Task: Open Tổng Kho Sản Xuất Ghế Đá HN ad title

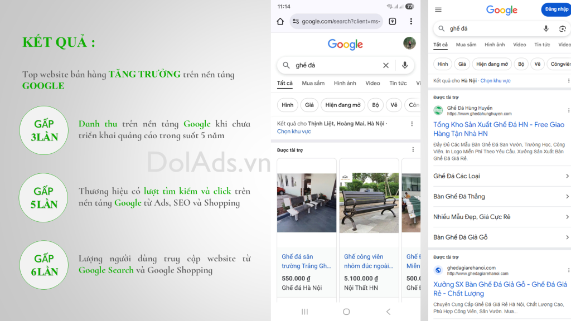Action: (x=499, y=129)
